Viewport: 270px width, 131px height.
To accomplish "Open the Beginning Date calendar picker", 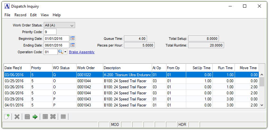I will click(73, 39).
